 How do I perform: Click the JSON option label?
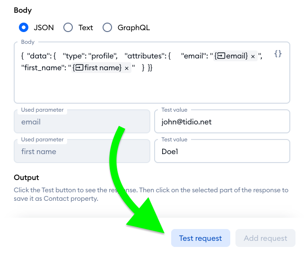43,27
